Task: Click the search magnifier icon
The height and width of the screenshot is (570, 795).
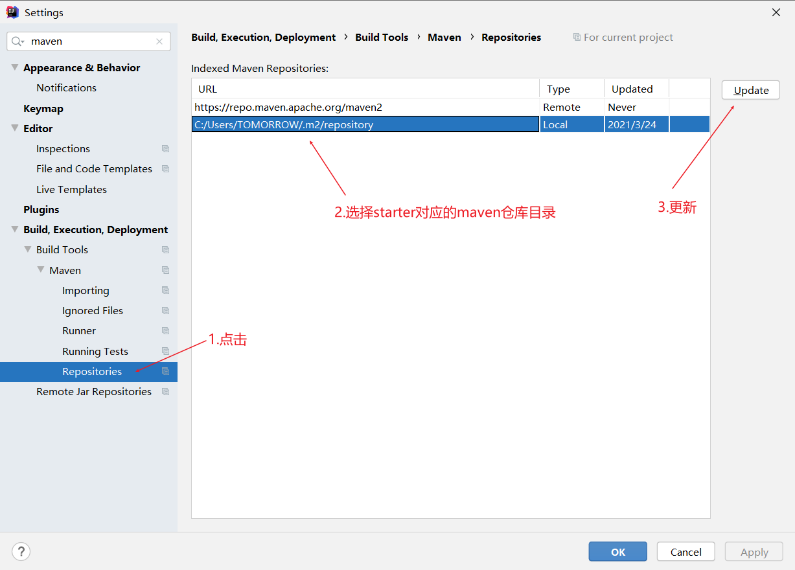Action: click(17, 41)
